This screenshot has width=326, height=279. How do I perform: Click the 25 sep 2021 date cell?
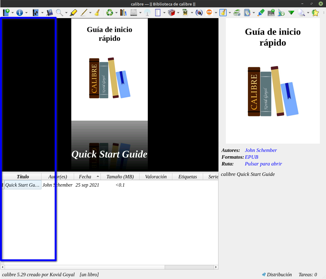pos(87,185)
